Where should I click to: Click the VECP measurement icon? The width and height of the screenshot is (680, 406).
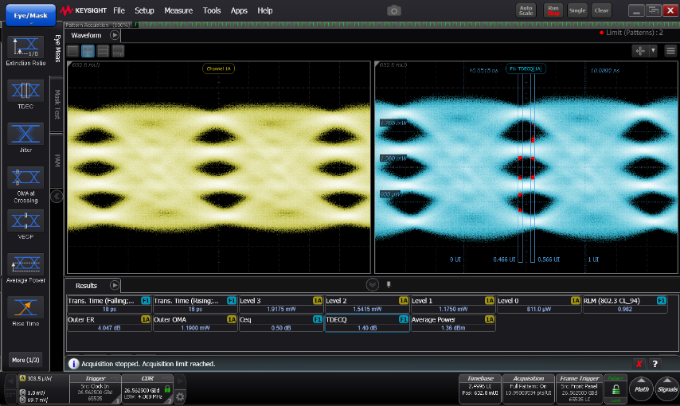[25, 222]
